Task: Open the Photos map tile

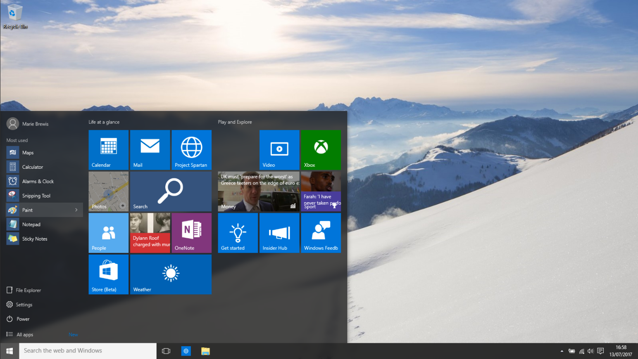Action: (108, 191)
